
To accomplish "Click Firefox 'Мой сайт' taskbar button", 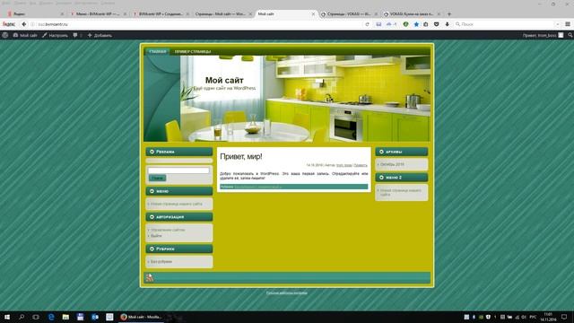I will coord(141,317).
